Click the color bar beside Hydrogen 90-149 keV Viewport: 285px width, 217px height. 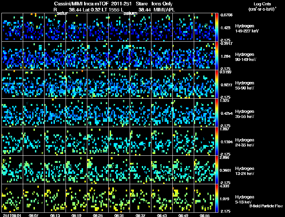pyautogui.click(x=217, y=56)
